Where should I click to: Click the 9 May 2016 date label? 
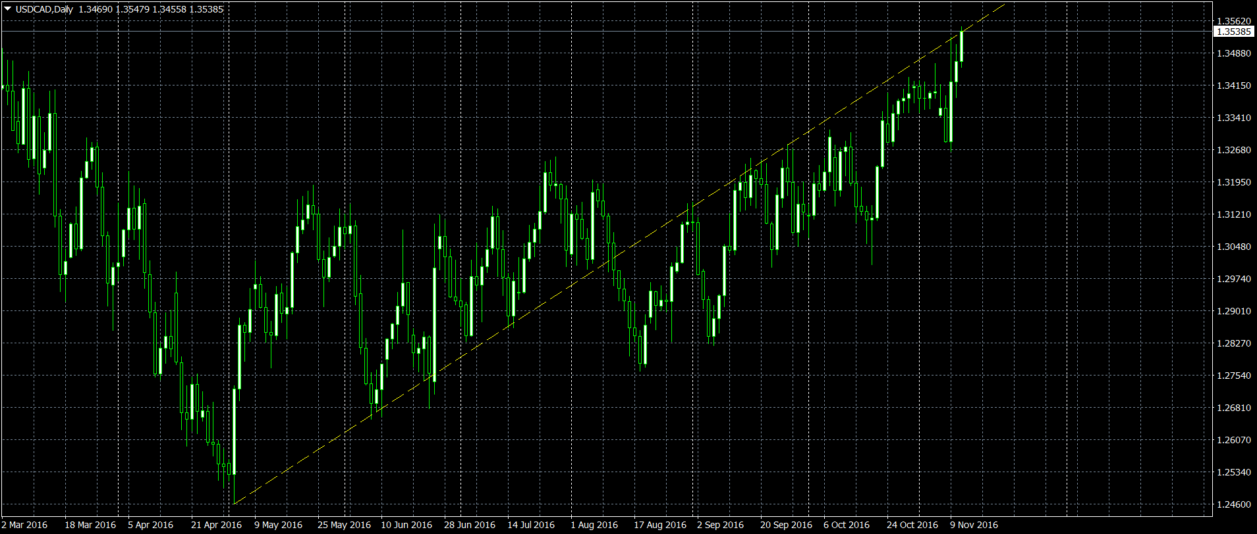(279, 525)
